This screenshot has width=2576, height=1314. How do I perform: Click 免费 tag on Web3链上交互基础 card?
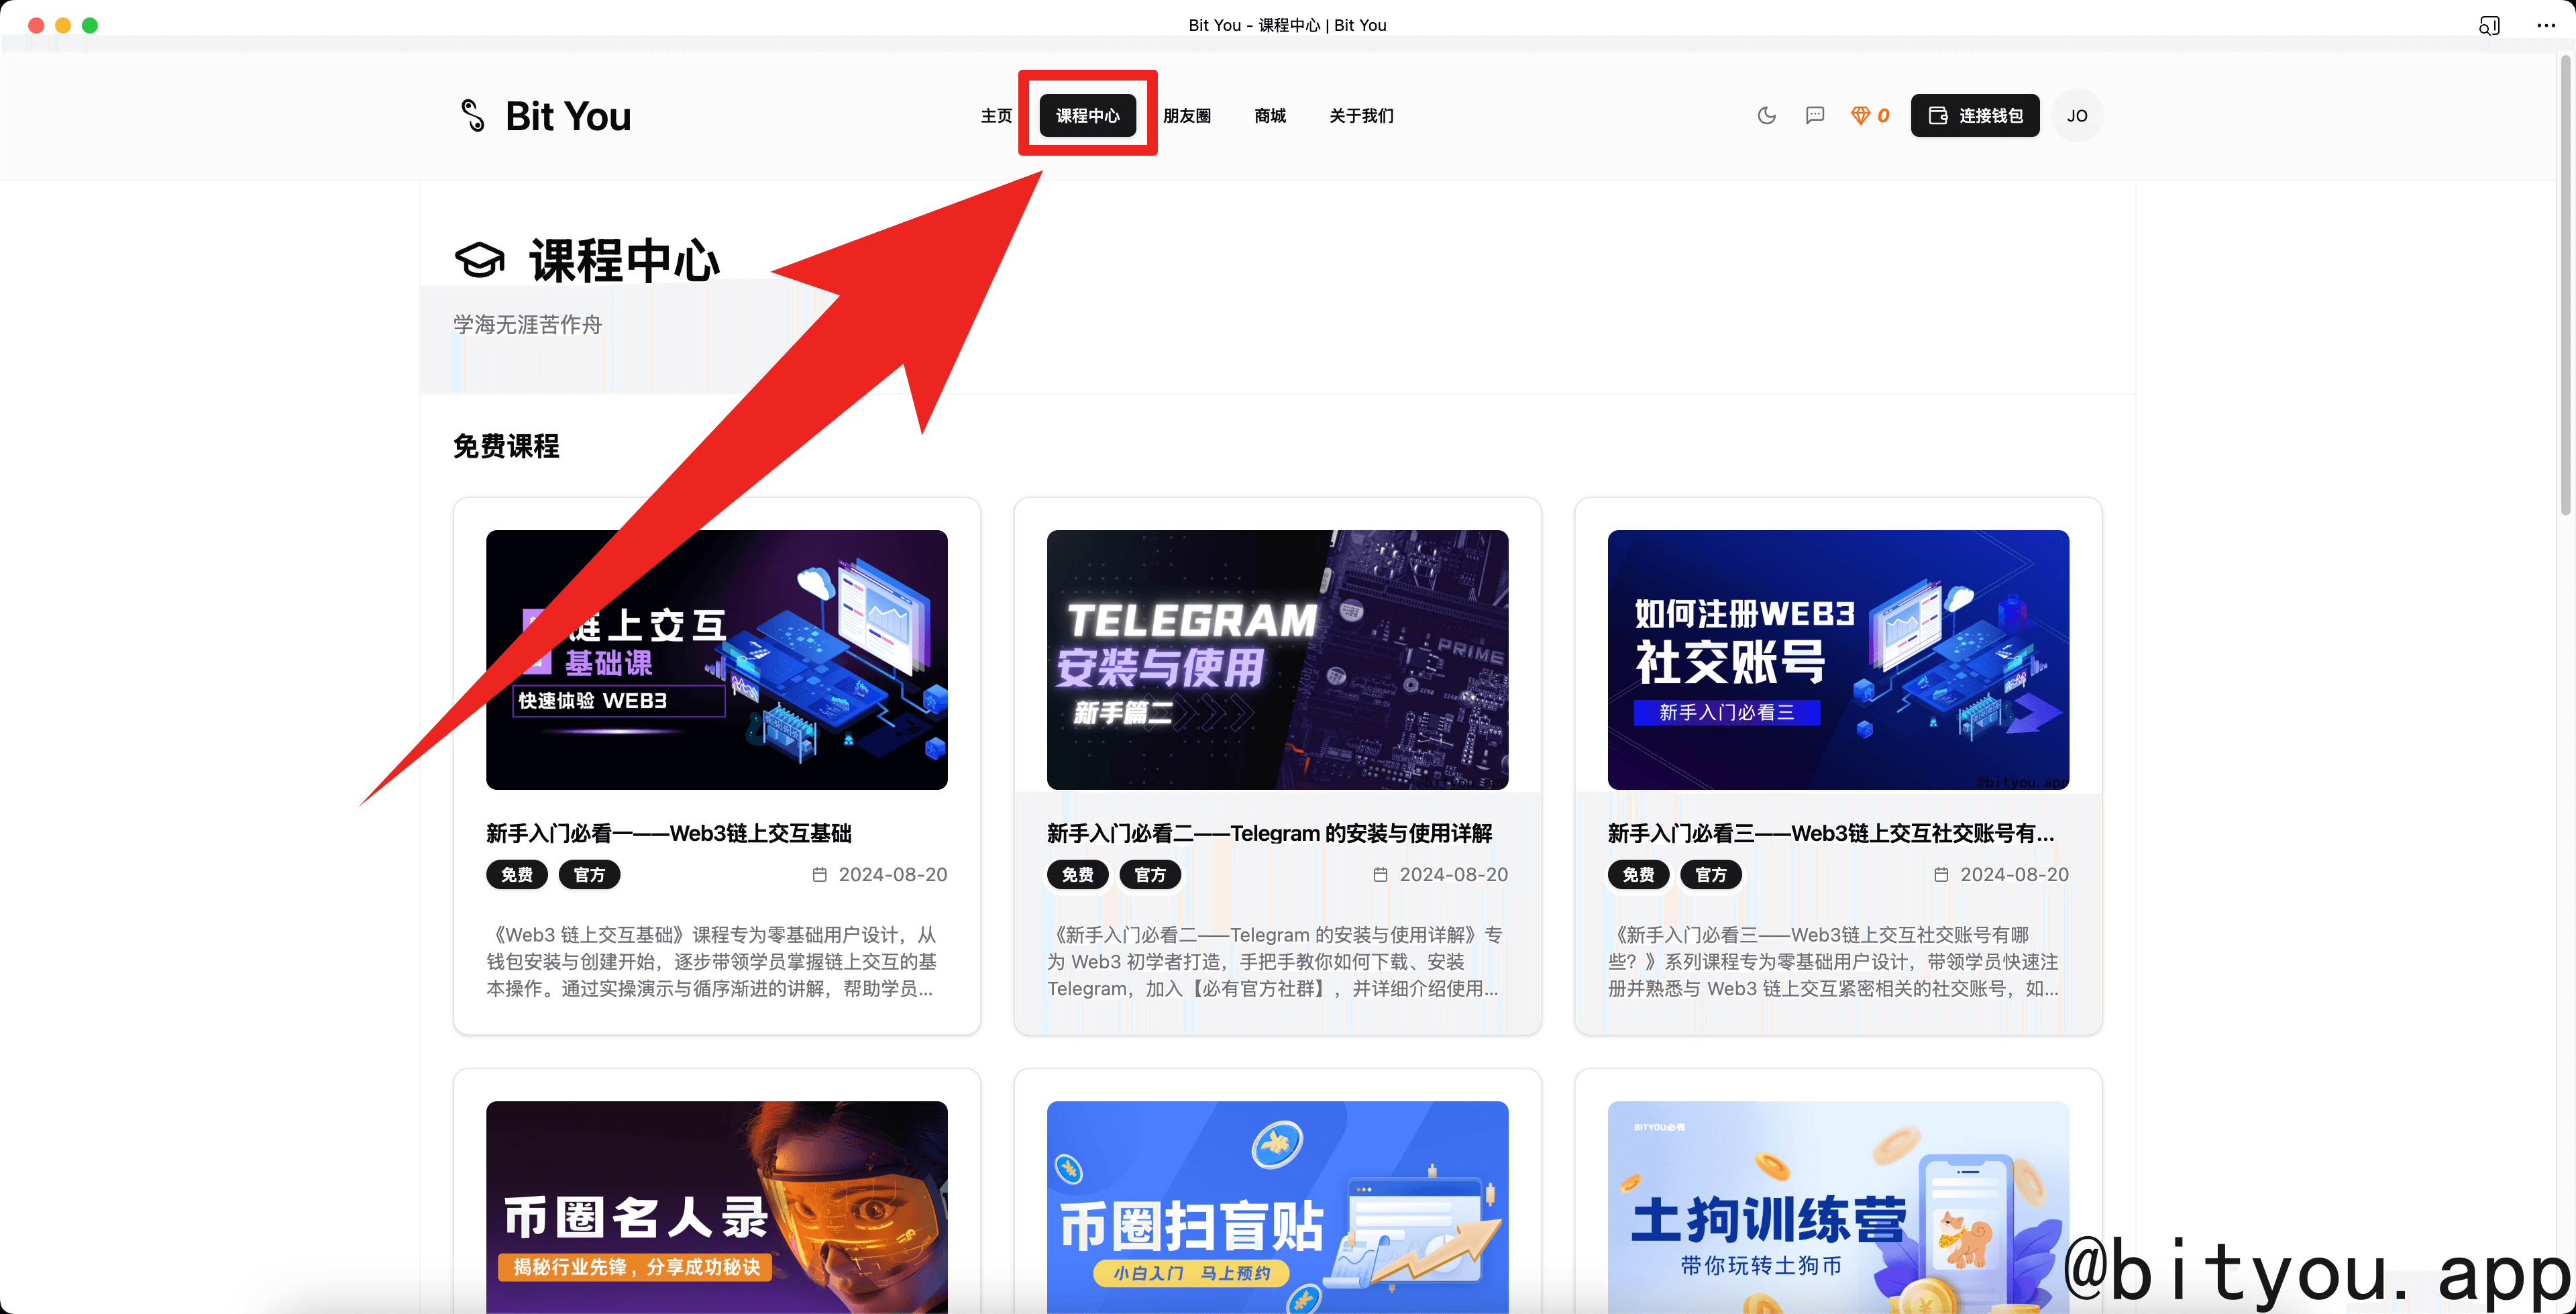point(517,874)
